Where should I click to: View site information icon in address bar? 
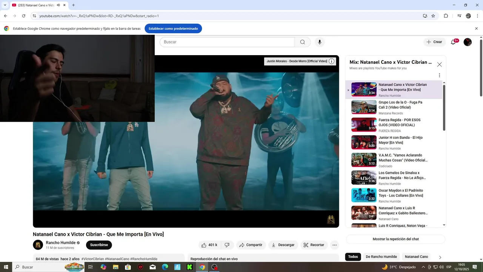point(34,16)
